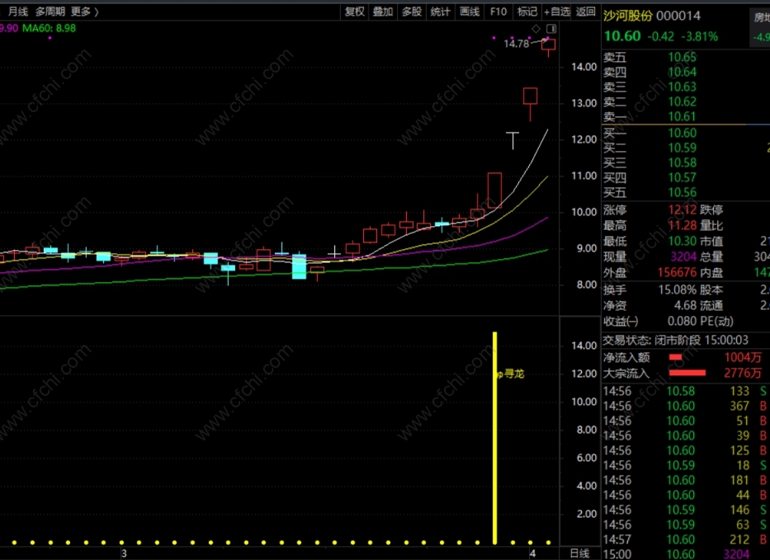Select 卖四 ask price 10.64
The height and width of the screenshot is (560, 770).
click(682, 72)
